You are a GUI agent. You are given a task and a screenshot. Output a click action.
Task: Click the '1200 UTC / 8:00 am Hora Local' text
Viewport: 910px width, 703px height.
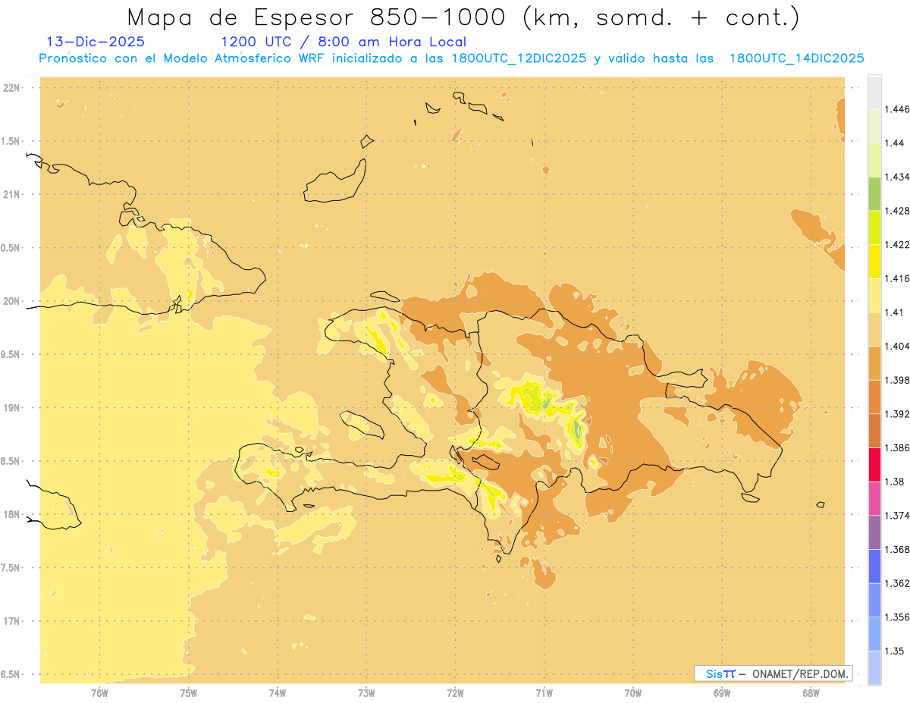tap(344, 42)
